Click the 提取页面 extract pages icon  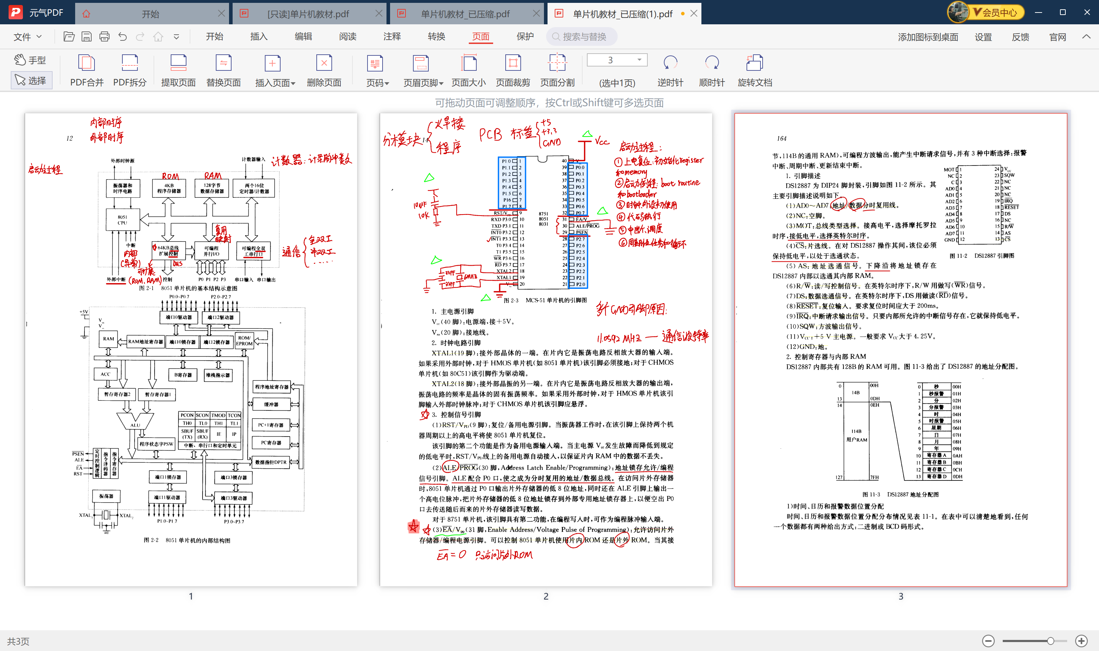(x=178, y=71)
